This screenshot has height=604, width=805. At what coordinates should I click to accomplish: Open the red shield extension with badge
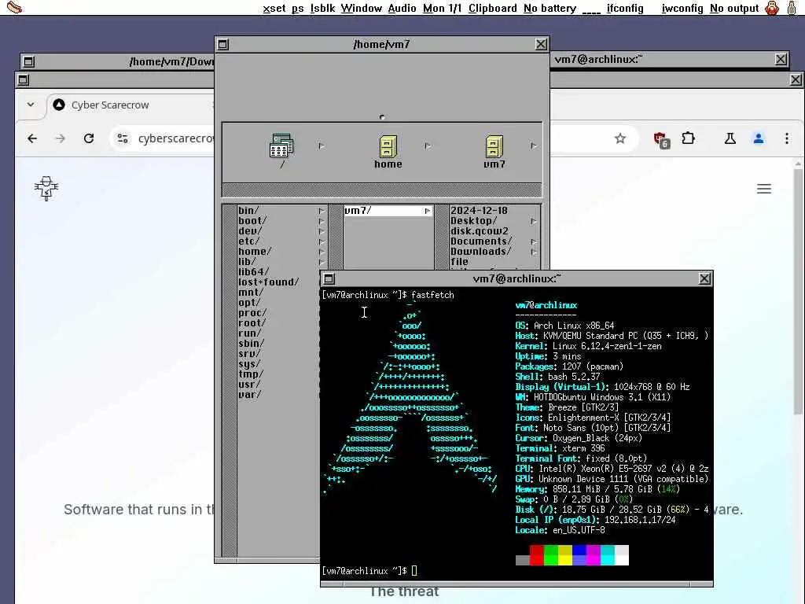tap(661, 139)
